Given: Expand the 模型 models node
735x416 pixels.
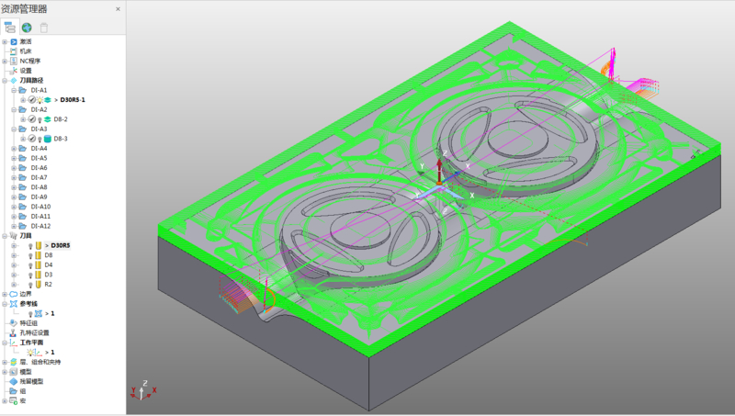Looking at the screenshot, I should click(5, 372).
